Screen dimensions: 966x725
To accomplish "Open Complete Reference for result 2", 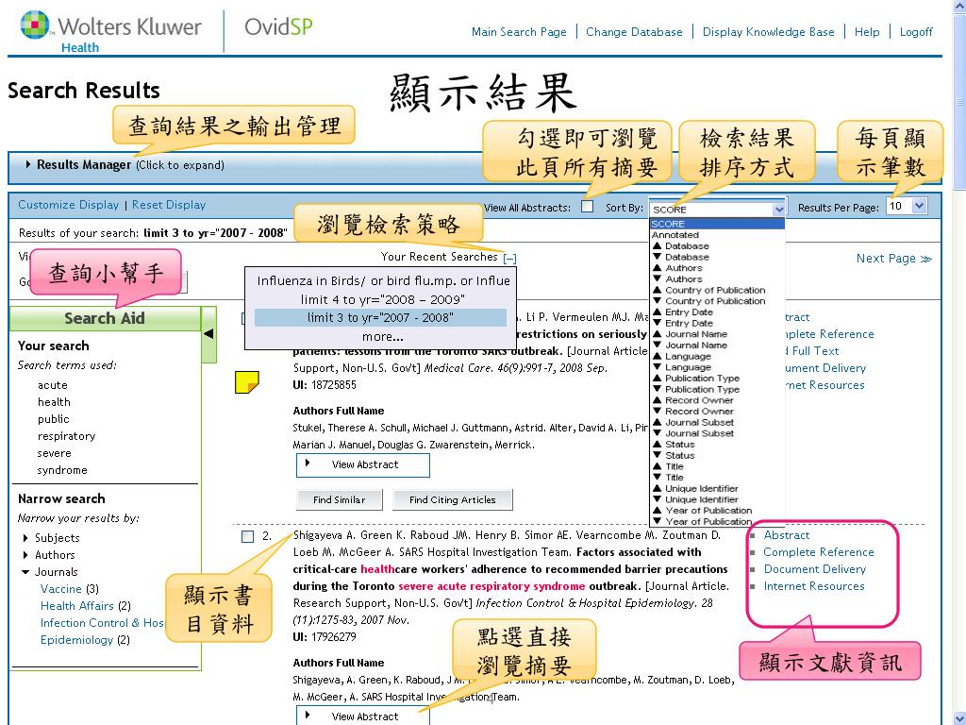I will click(x=819, y=552).
